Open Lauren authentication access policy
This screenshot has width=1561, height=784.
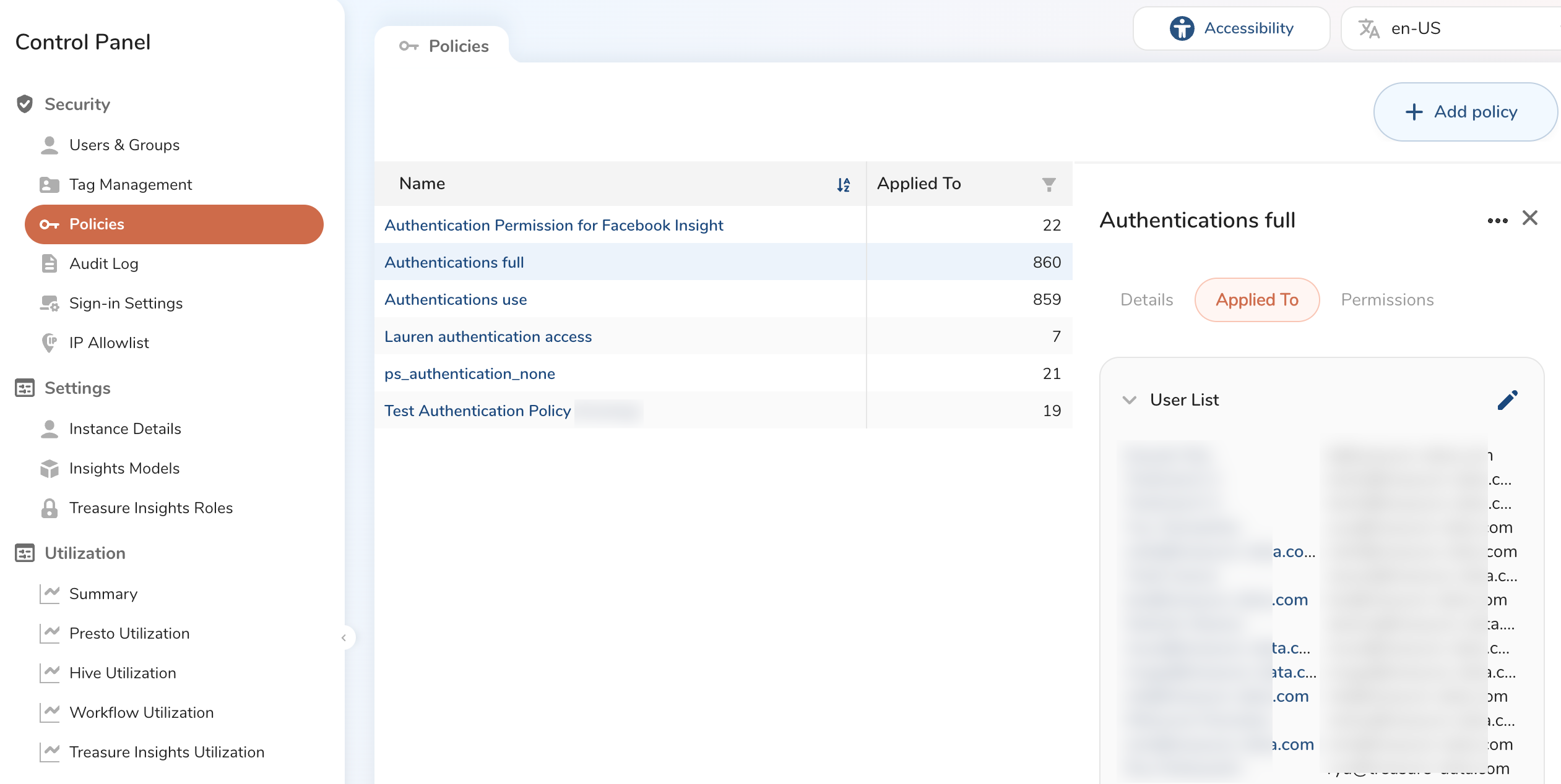click(x=488, y=336)
